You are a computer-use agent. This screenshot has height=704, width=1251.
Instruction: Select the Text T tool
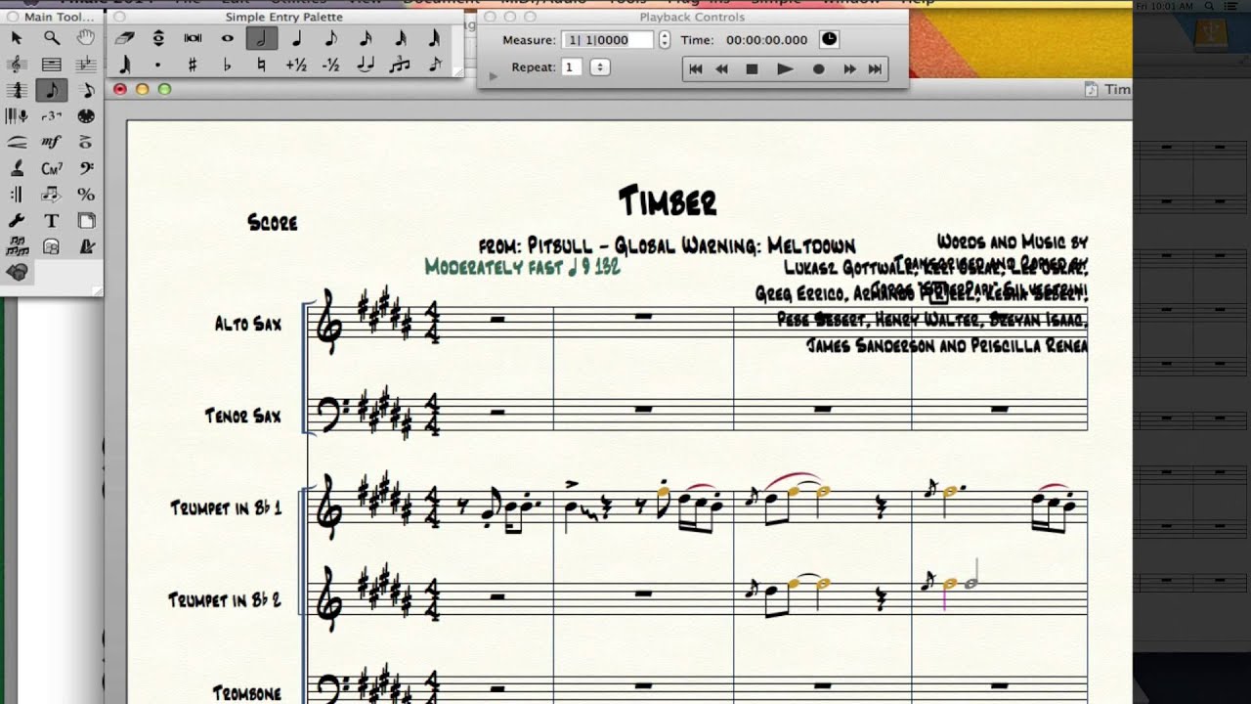pyautogui.click(x=52, y=220)
